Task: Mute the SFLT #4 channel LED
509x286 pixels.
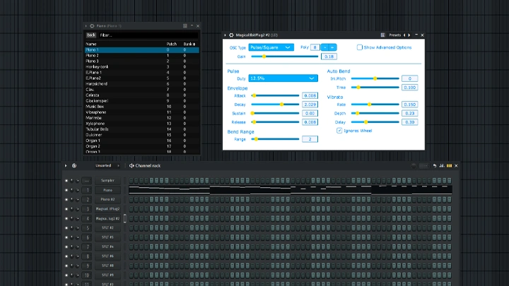Action: (x=66, y=246)
